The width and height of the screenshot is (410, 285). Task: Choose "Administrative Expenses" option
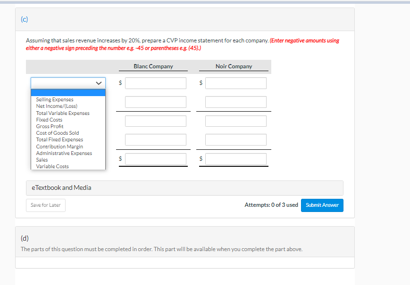[x=64, y=153]
